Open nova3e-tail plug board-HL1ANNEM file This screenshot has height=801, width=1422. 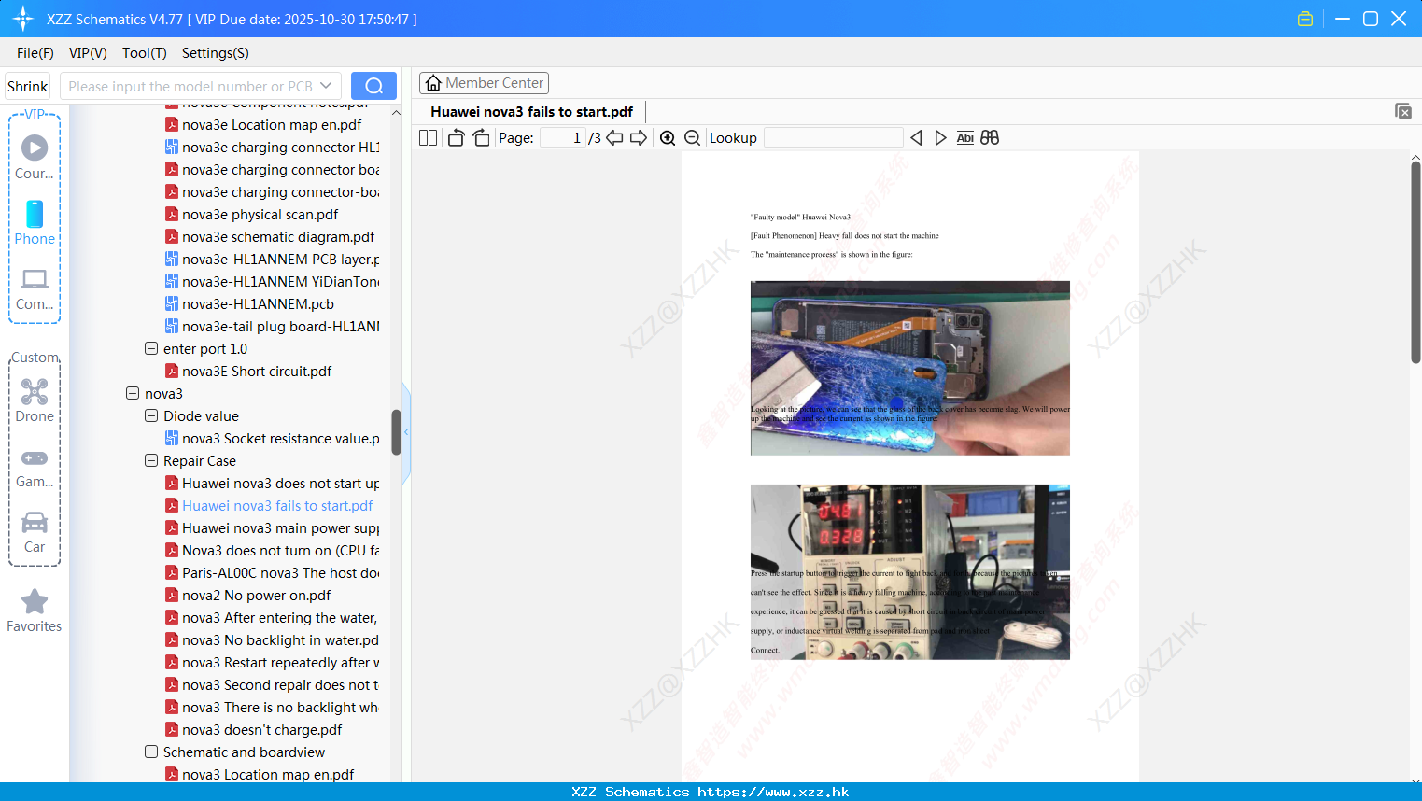280,326
